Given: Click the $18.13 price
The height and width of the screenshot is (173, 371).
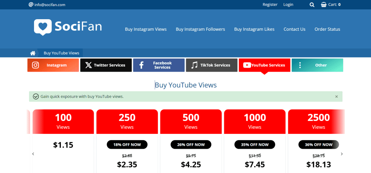Looking at the screenshot, I should [x=319, y=164].
